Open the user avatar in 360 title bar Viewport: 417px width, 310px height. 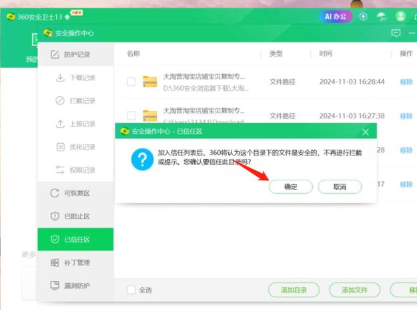click(400, 17)
